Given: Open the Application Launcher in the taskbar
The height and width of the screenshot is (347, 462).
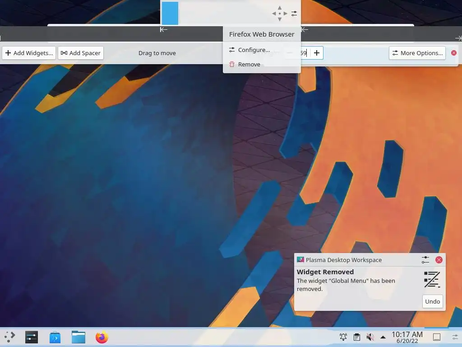Looking at the screenshot, I should click(x=10, y=337).
